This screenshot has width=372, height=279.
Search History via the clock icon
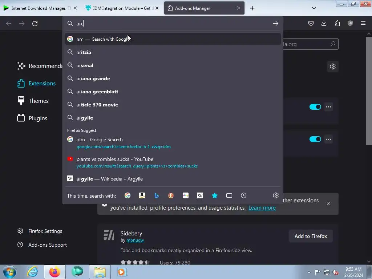coord(244,195)
